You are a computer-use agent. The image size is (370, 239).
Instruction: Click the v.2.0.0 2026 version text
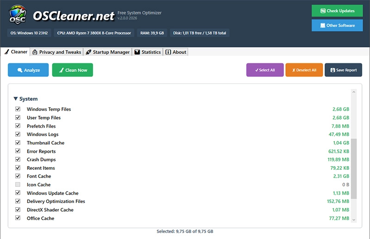[x=127, y=18]
